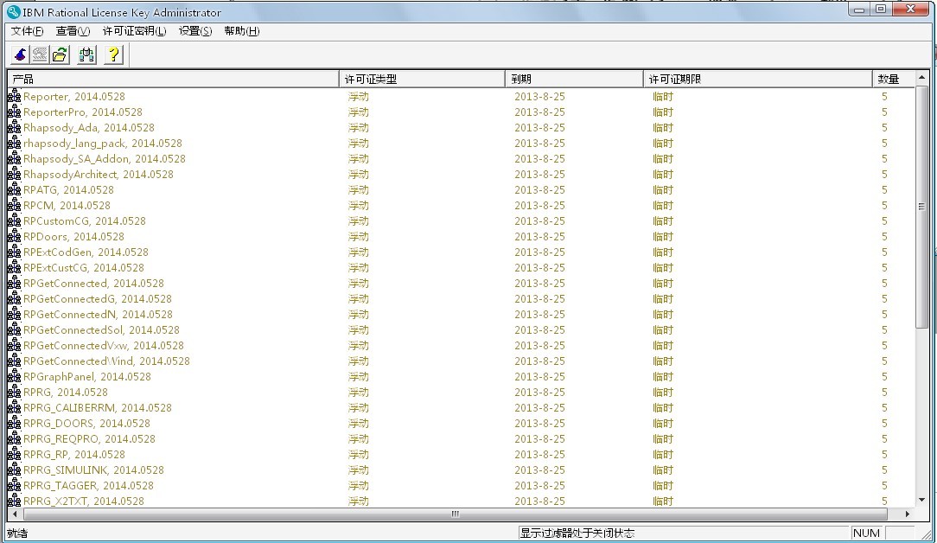Select the RPRG_TAGGER, 2014.0528 row
937x543 pixels.
(x=461, y=485)
